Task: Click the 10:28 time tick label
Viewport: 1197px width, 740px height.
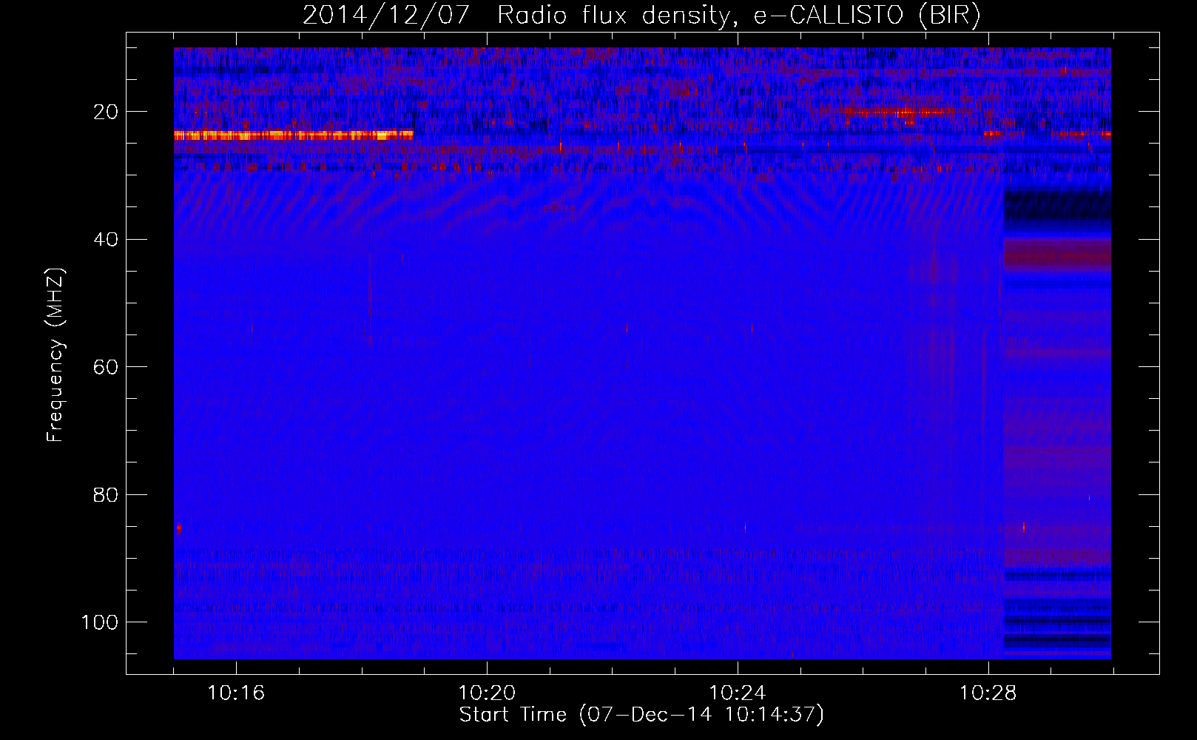Action: (x=988, y=693)
